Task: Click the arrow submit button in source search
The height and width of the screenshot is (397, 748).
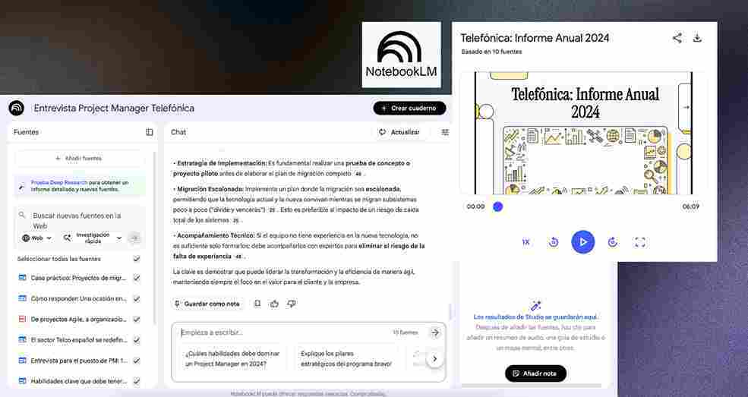Action: click(135, 238)
